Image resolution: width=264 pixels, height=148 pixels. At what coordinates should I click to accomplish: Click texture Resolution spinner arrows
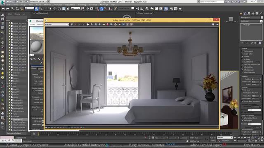coord(260,96)
